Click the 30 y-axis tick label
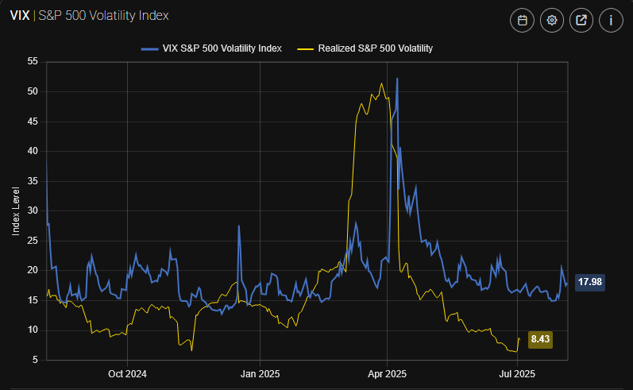This screenshot has height=390, width=633. point(33,210)
